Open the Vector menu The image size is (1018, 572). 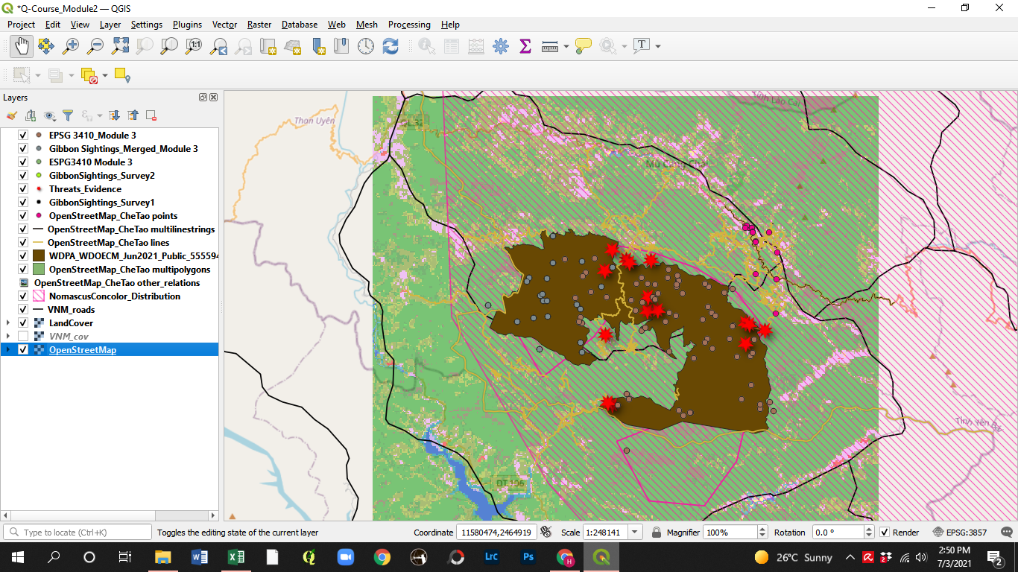tap(224, 25)
